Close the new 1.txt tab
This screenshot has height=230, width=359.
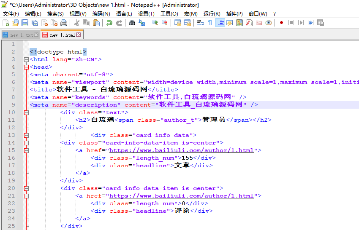pos(36,35)
